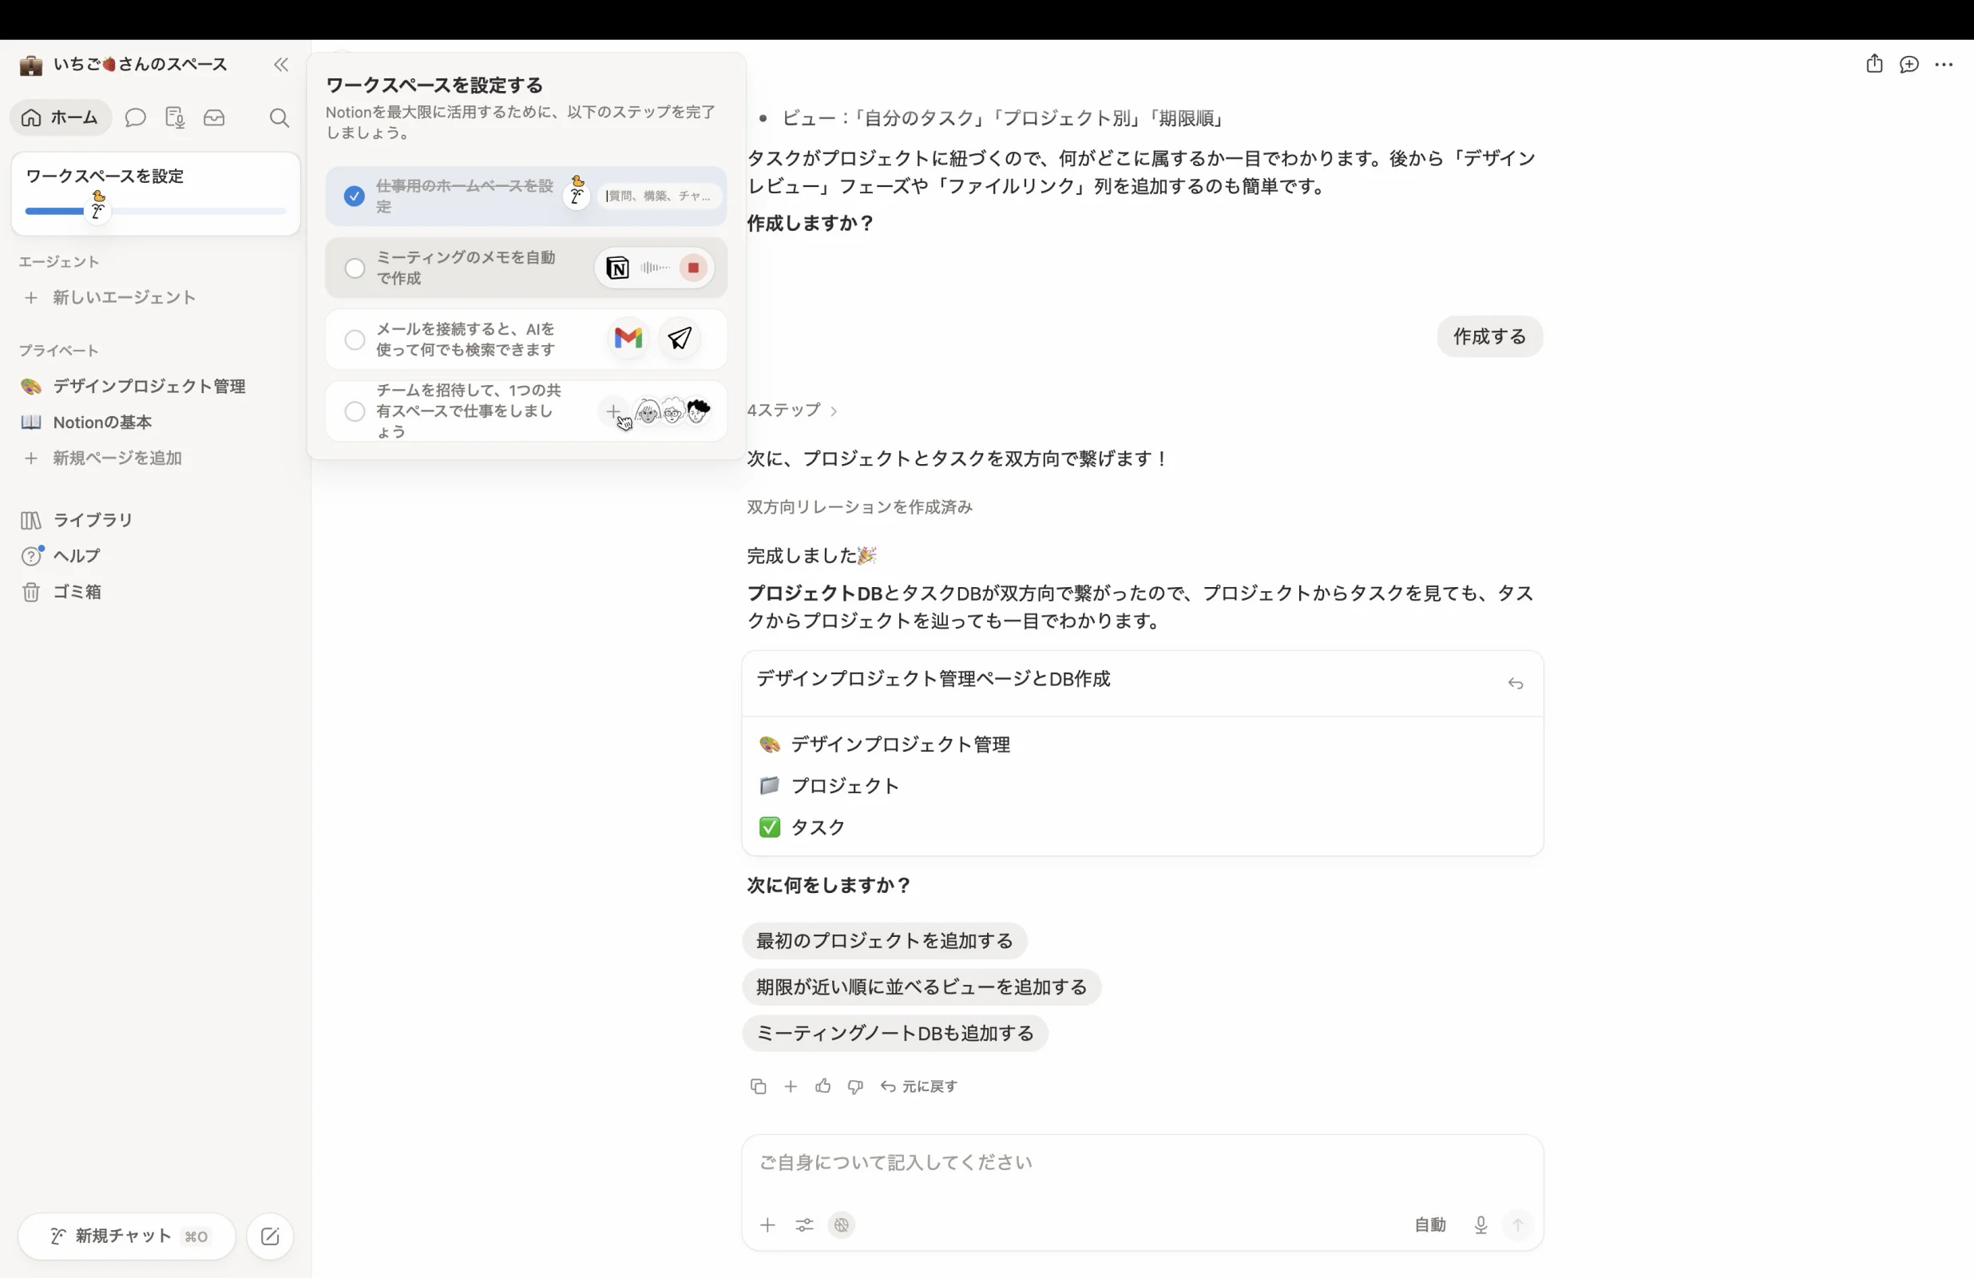Click the attach plus icon in chat input
The image size is (1974, 1278).
coord(768,1225)
